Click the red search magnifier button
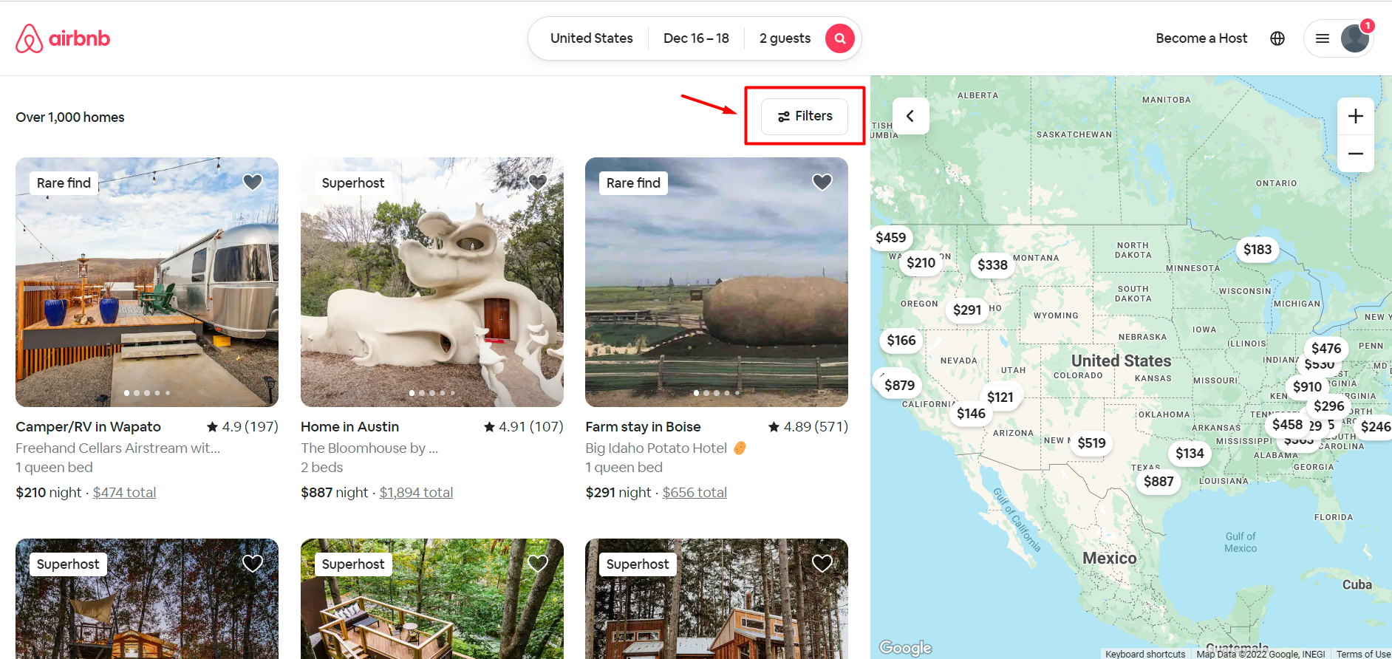 [x=840, y=38]
